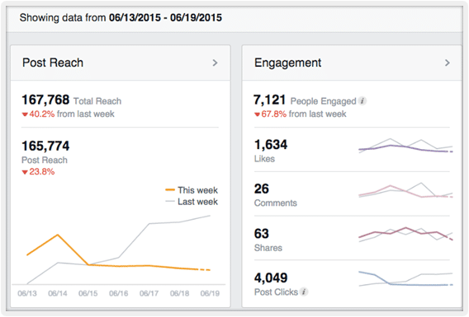Screen dimensions: 469x317
Task: Click red down arrow next to 40.2%
Action: [25, 114]
